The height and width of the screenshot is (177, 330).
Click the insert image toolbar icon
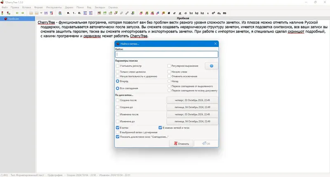99,13
